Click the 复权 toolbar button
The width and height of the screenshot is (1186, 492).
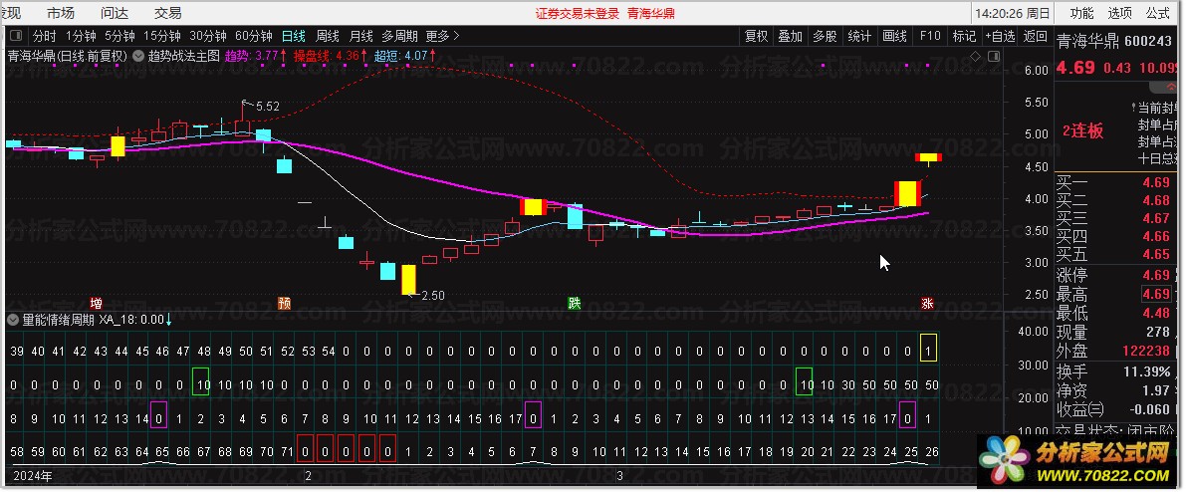pos(757,36)
